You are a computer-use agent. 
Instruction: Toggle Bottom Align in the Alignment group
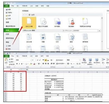pyautogui.click(x=48, y=60)
